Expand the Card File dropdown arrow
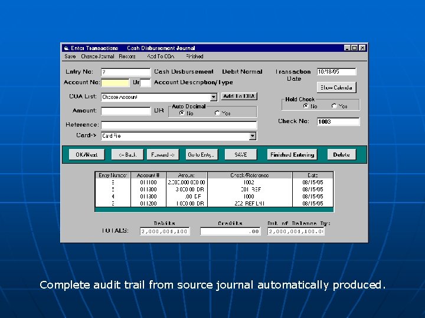The height and width of the screenshot is (318, 425). [x=253, y=136]
